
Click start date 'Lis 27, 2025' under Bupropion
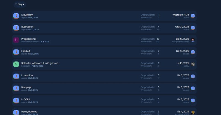point(33,30)
